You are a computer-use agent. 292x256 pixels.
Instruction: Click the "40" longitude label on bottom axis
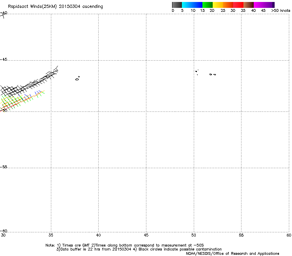(x=99, y=236)
